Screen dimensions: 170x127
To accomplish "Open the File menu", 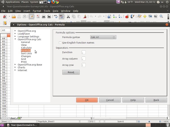I will [3, 11].
